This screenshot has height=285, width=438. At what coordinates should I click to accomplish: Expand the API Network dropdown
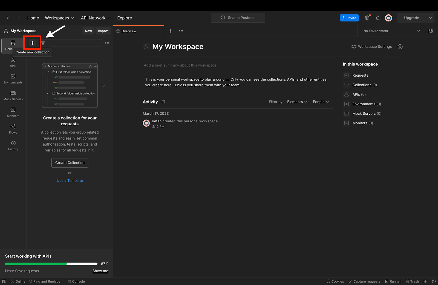96,18
